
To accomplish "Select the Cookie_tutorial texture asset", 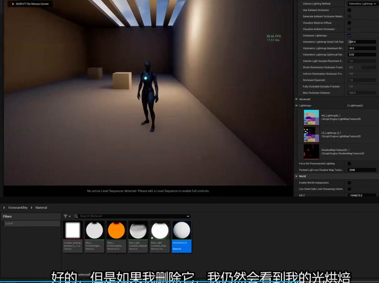I will click(73, 231).
